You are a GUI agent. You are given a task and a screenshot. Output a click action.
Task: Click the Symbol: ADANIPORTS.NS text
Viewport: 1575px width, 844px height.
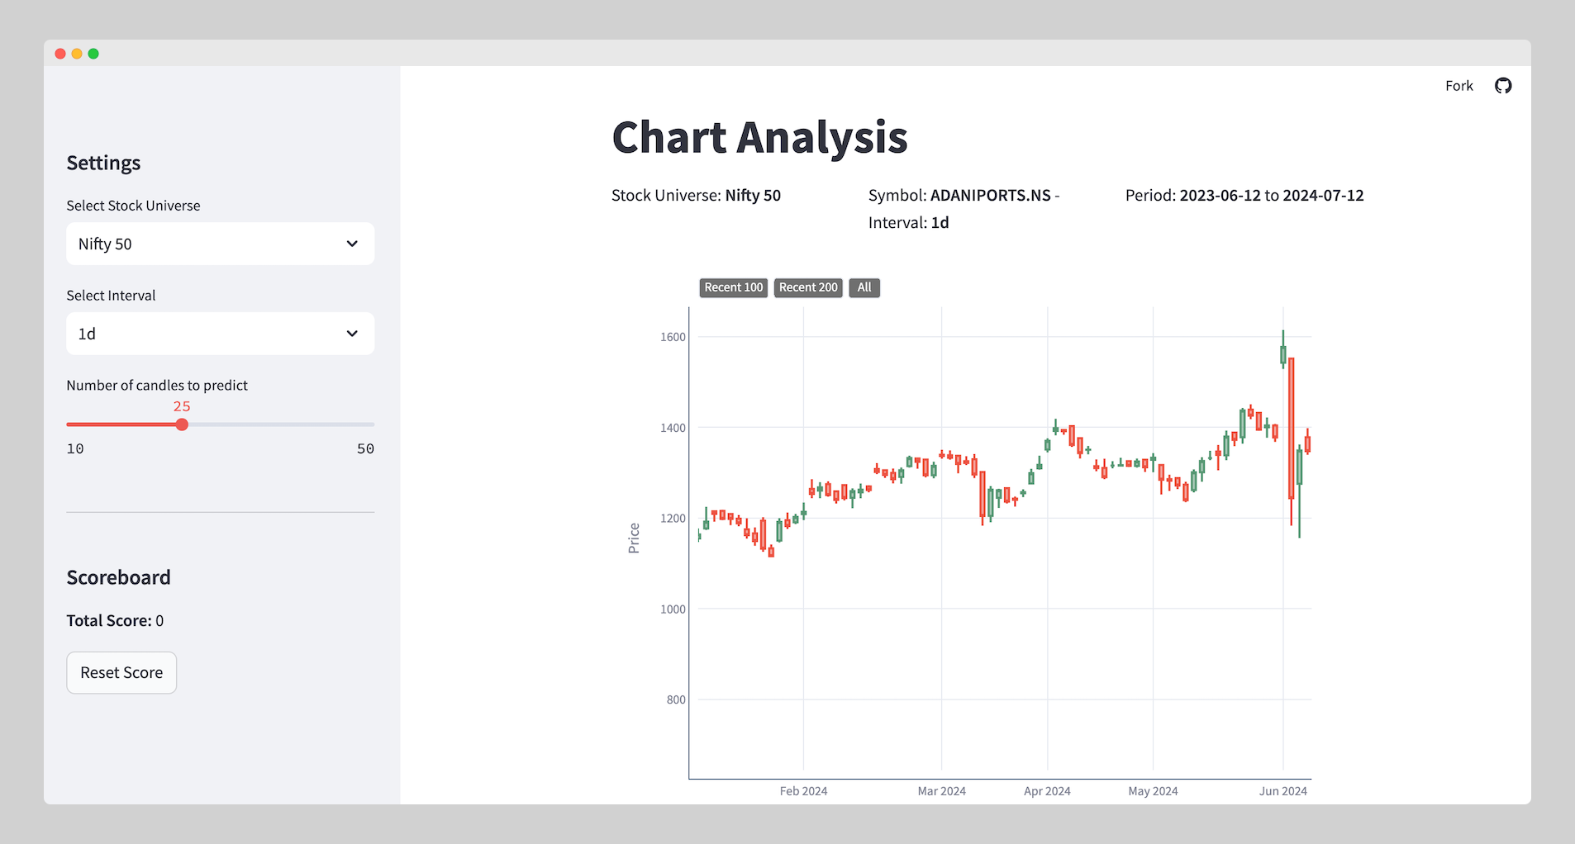coord(959,196)
